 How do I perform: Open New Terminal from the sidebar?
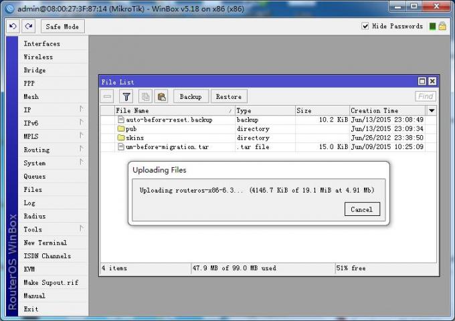(45, 243)
